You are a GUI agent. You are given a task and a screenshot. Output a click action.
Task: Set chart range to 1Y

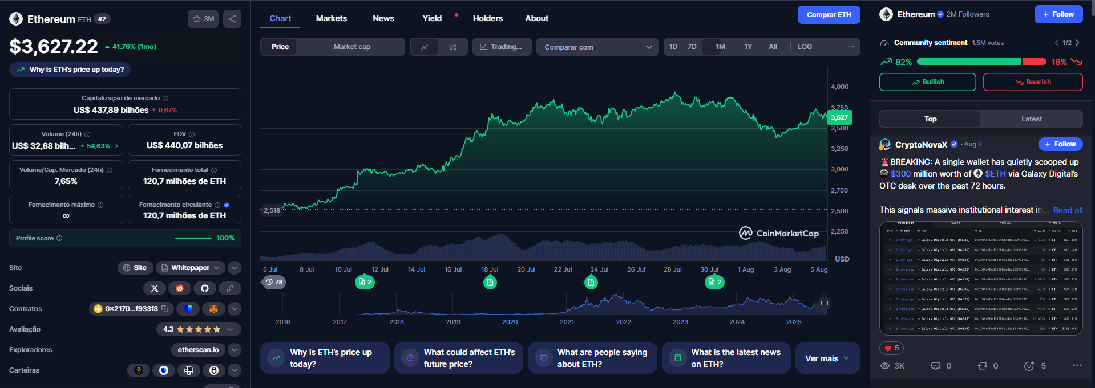tap(748, 47)
